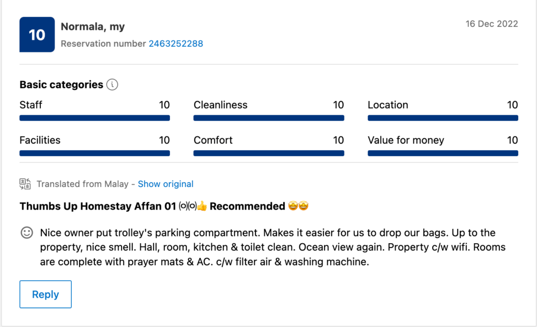Image resolution: width=537 pixels, height=327 pixels.
Task: Click the Value for money rating bar
Action: click(x=443, y=153)
